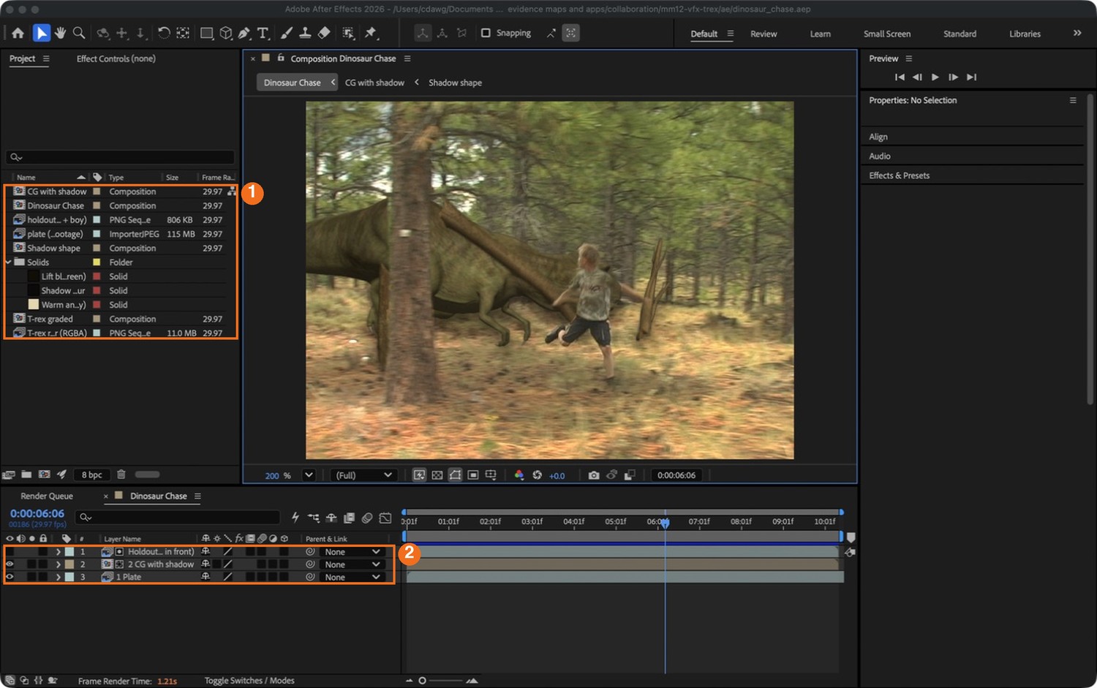The width and height of the screenshot is (1097, 688).
Task: Select the Zoom magnifier tool
Action: pos(79,33)
